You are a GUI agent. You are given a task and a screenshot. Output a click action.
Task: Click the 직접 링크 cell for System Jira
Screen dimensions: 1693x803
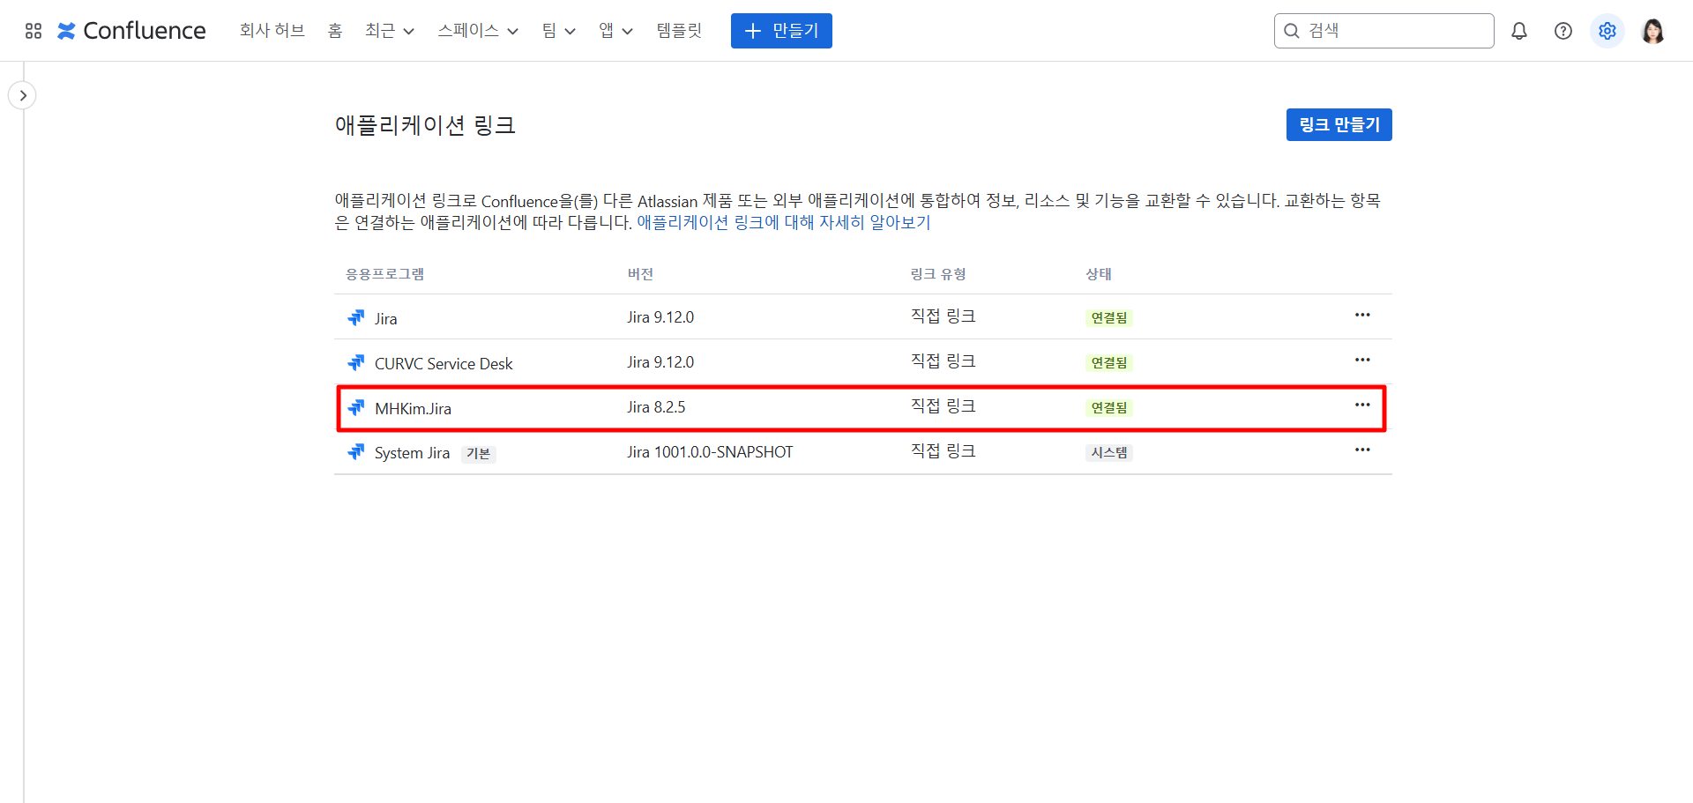(x=943, y=451)
